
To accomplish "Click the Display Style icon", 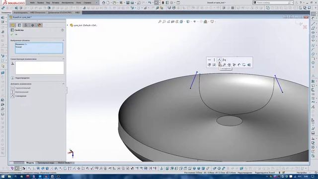I will pyautogui.click(x=188, y=21).
